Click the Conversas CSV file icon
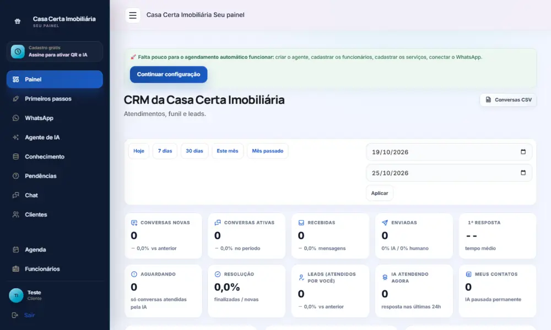 pyautogui.click(x=488, y=100)
